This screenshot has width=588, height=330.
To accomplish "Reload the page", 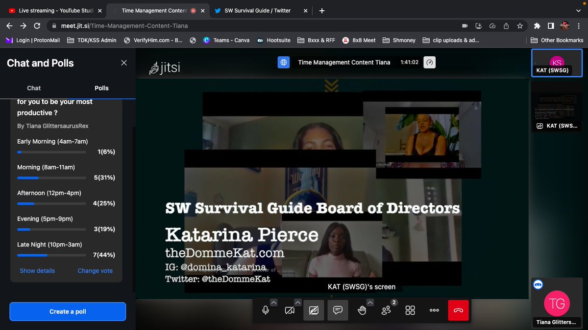I will coord(37,26).
